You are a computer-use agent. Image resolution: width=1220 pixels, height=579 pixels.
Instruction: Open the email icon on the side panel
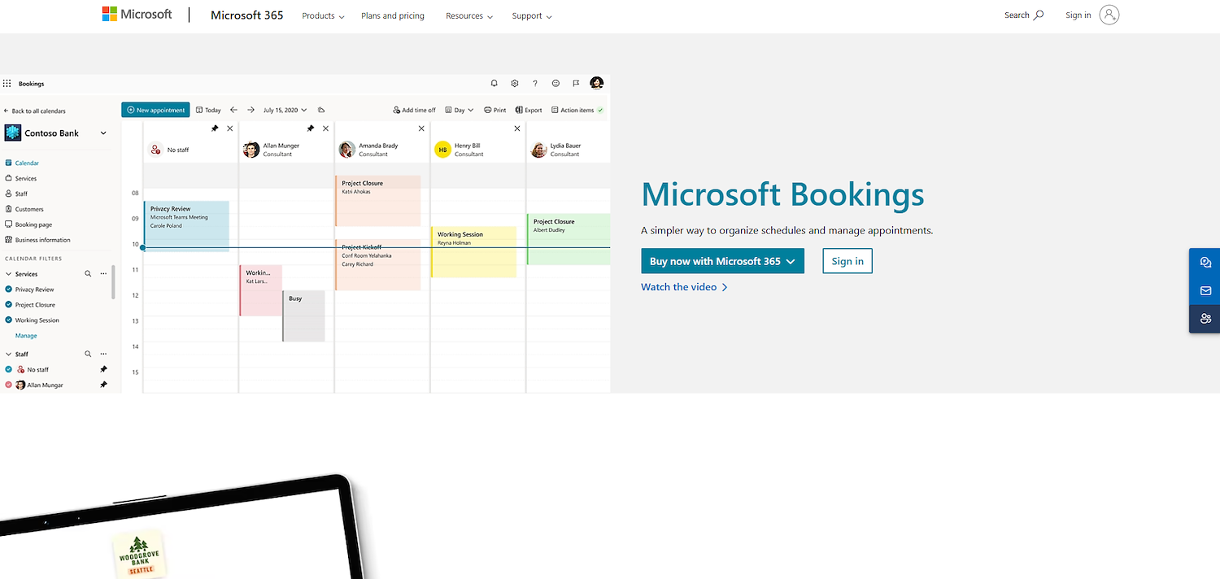pyautogui.click(x=1205, y=290)
